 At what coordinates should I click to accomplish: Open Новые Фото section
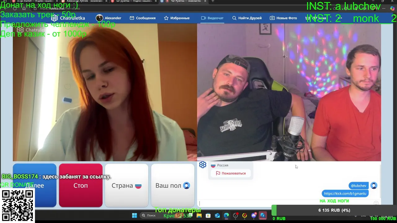[x=283, y=18]
